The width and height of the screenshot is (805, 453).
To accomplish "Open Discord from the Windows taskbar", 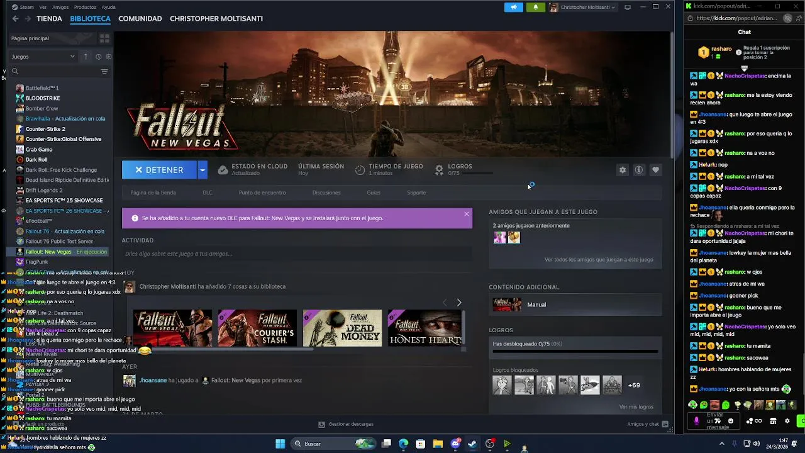I will (x=455, y=444).
